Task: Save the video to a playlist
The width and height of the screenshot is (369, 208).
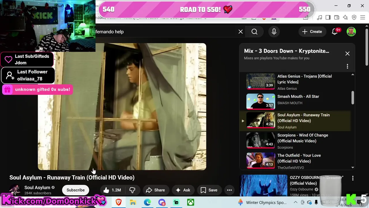Action: 209,190
